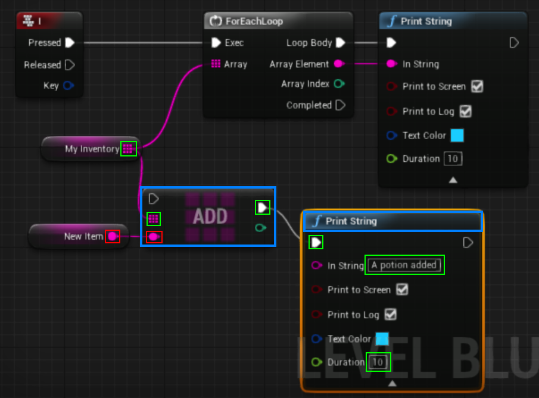Click ADD node array input pin
This screenshot has width=539, height=398.
[154, 219]
